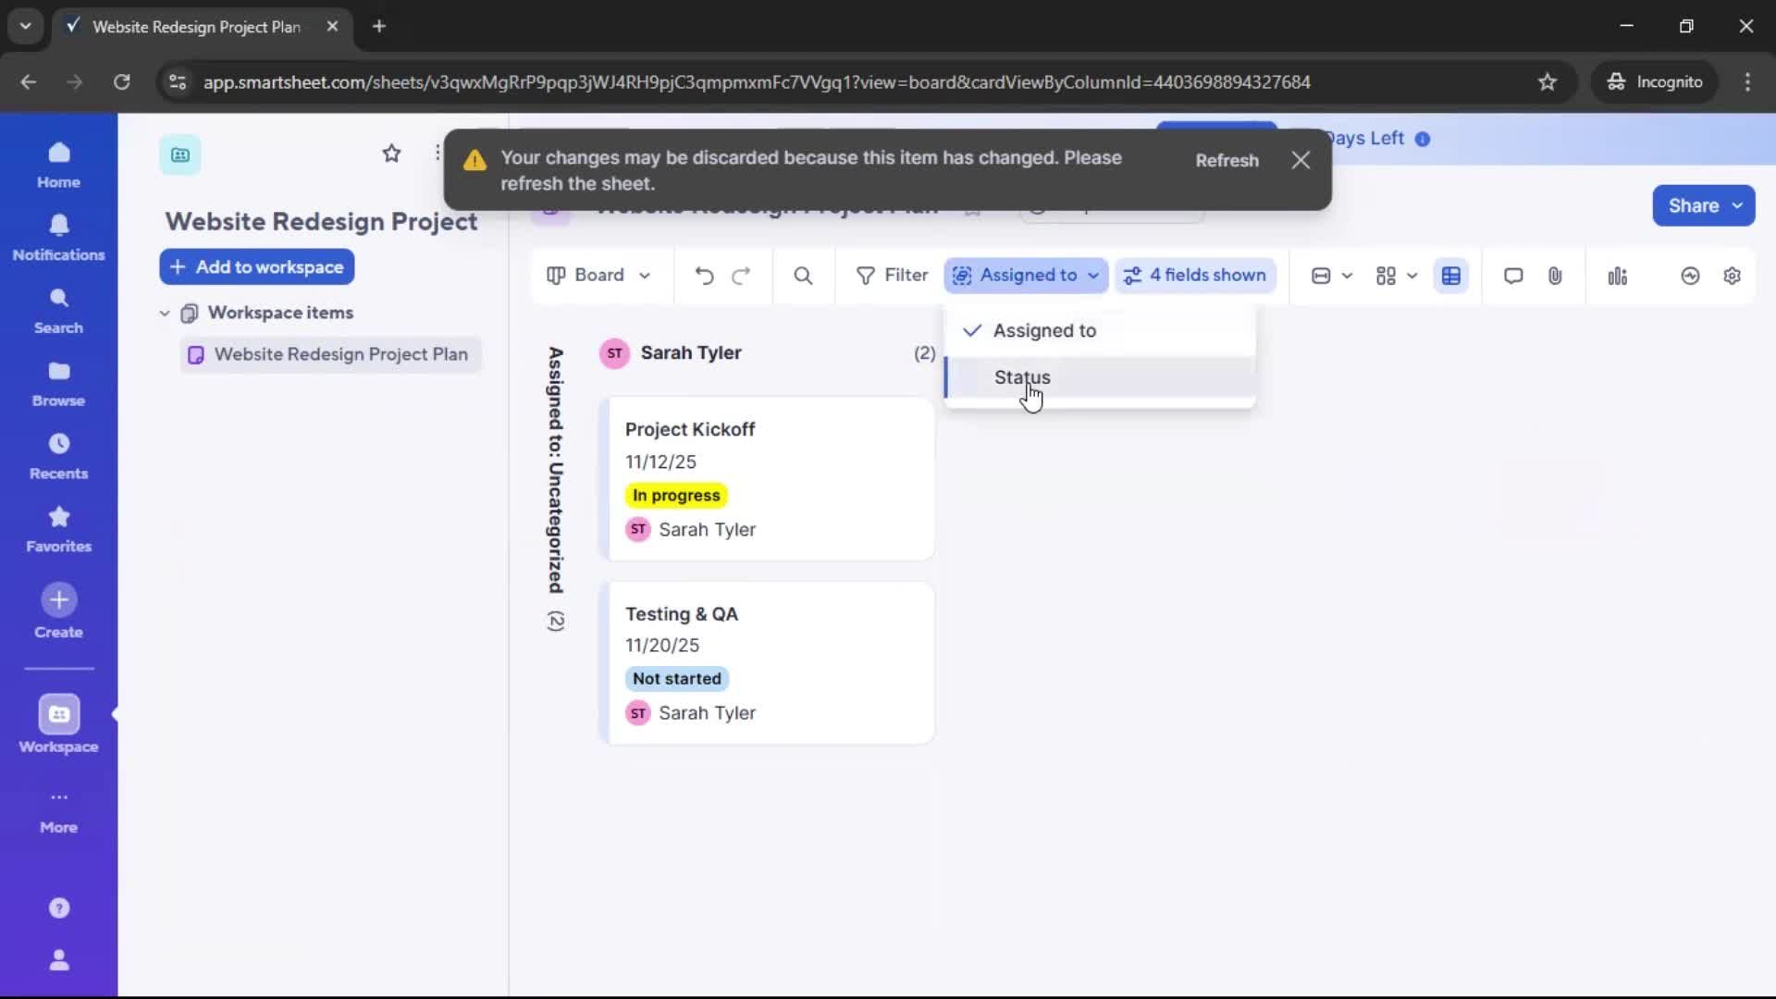
Task: Open attachments with the paperclip icon
Action: pyautogui.click(x=1555, y=275)
